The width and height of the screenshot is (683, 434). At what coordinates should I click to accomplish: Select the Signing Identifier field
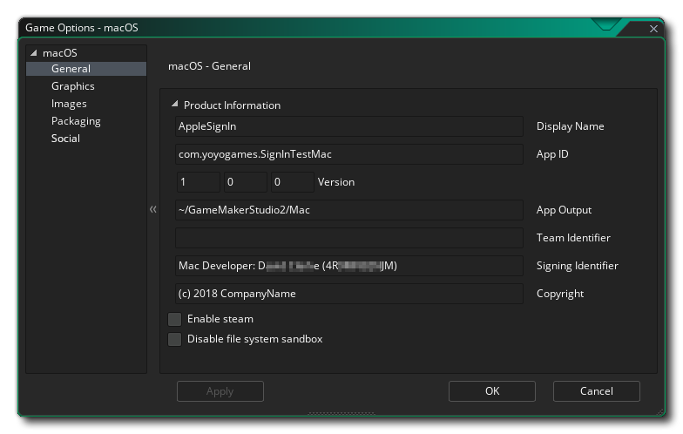(348, 266)
